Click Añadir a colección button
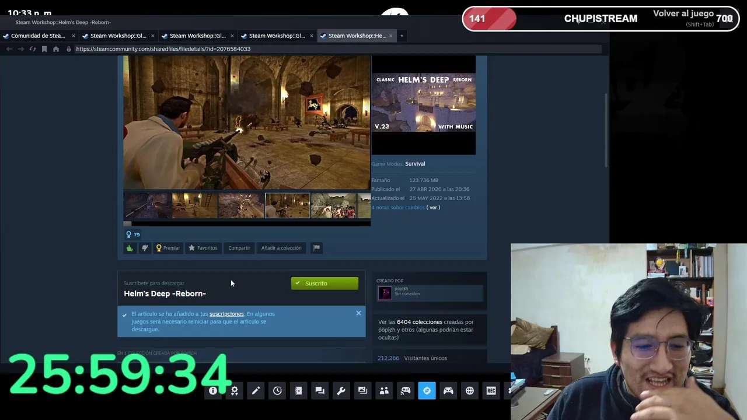Viewport: 747px width, 420px height. (281, 248)
